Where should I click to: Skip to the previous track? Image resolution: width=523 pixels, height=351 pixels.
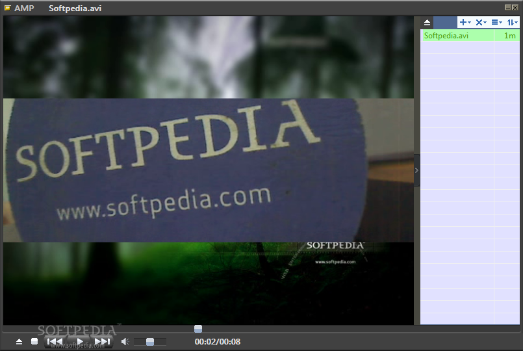tap(55, 341)
